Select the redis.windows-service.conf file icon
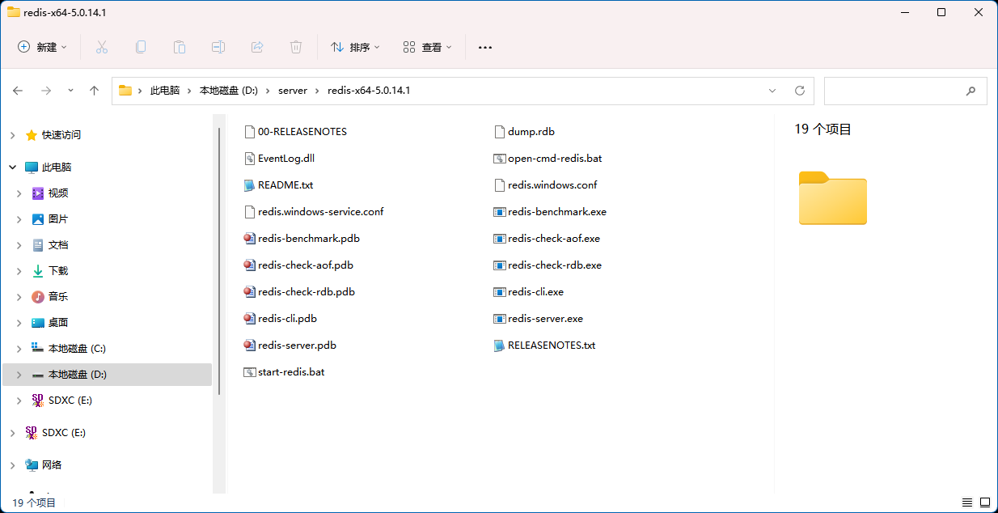998x513 pixels. point(250,212)
